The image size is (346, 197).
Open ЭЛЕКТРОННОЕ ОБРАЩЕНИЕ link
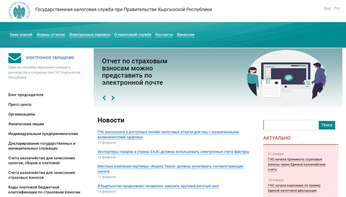click(x=50, y=58)
